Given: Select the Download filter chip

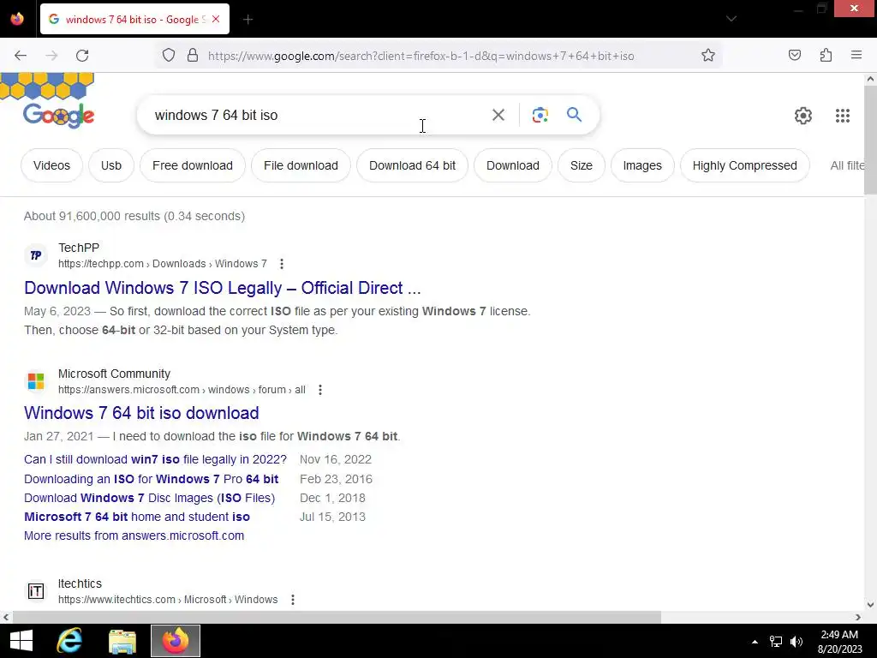Looking at the screenshot, I should [513, 165].
